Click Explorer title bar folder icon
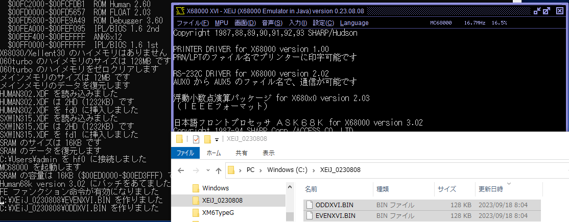 click(x=179, y=139)
